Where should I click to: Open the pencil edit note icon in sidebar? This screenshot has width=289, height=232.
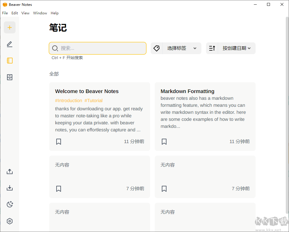[10, 44]
